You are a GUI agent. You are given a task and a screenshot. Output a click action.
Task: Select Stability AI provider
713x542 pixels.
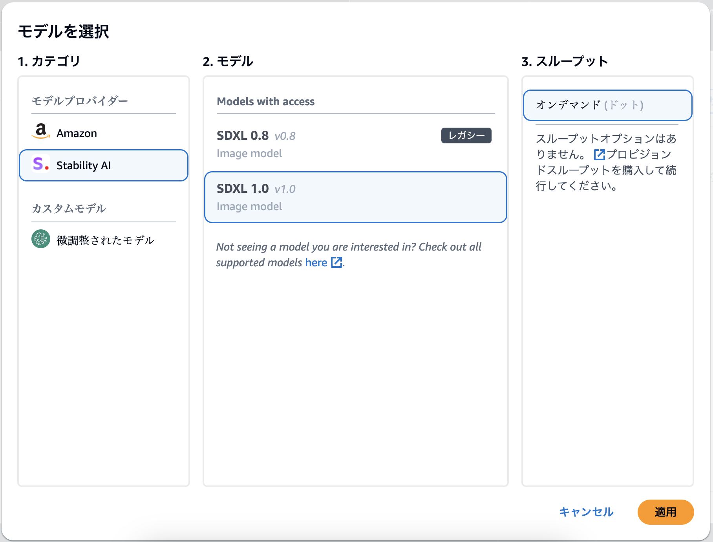point(104,165)
